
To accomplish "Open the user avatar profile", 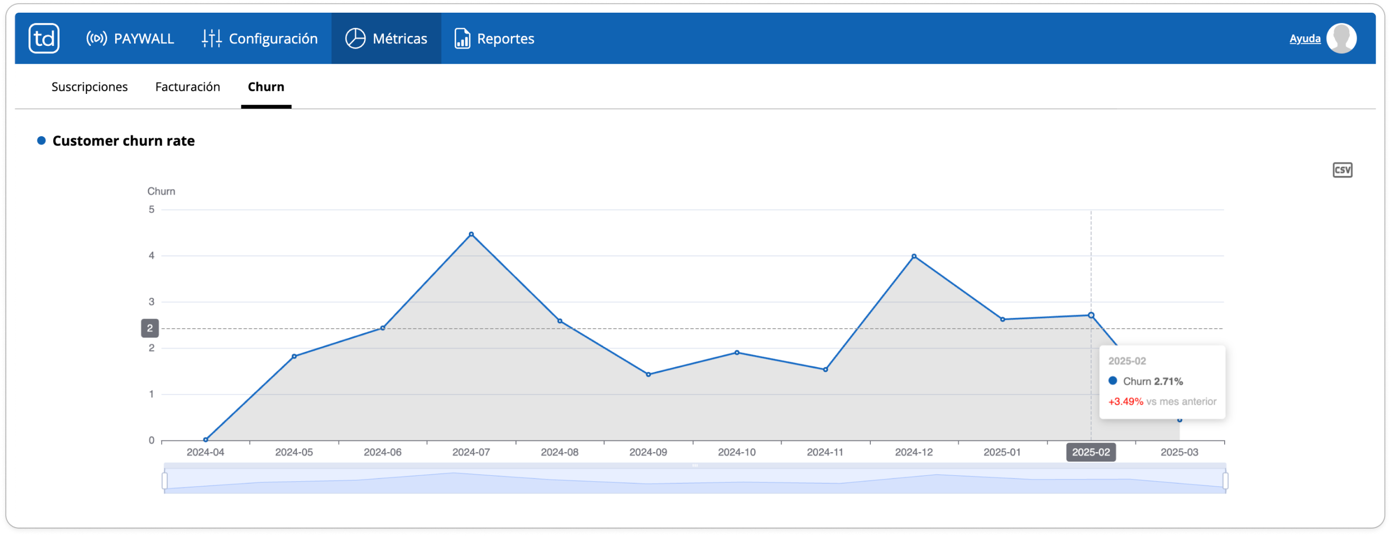I will click(x=1342, y=39).
